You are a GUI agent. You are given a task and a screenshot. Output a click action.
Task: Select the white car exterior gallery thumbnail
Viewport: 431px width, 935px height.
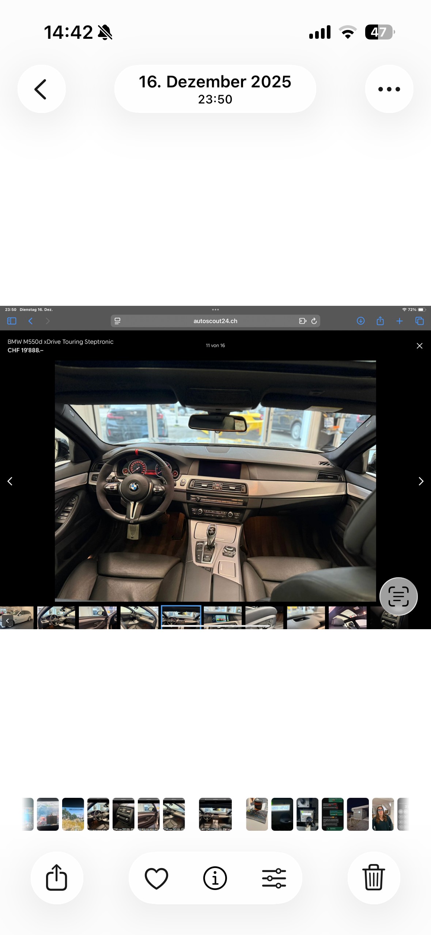click(17, 617)
